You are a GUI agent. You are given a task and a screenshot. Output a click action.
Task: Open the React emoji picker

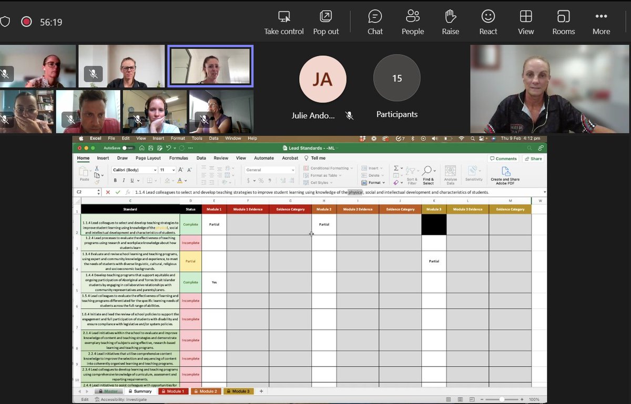click(488, 22)
